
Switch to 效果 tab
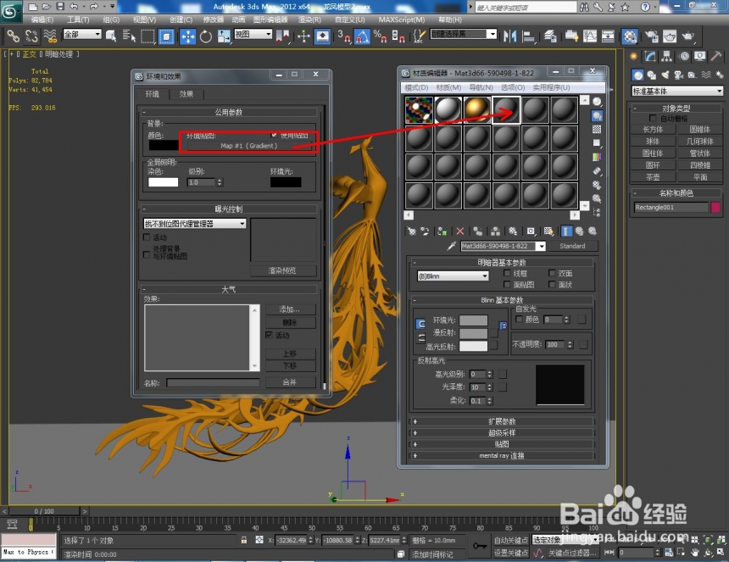click(x=186, y=94)
